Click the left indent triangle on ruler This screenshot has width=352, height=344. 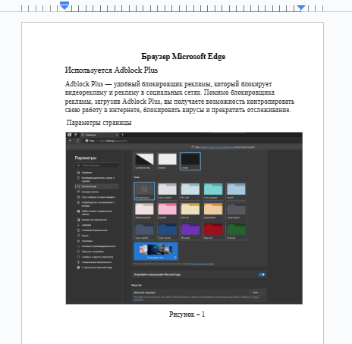64,8
